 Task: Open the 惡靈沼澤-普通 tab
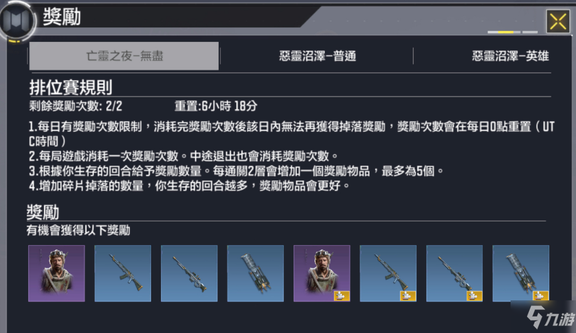click(317, 56)
